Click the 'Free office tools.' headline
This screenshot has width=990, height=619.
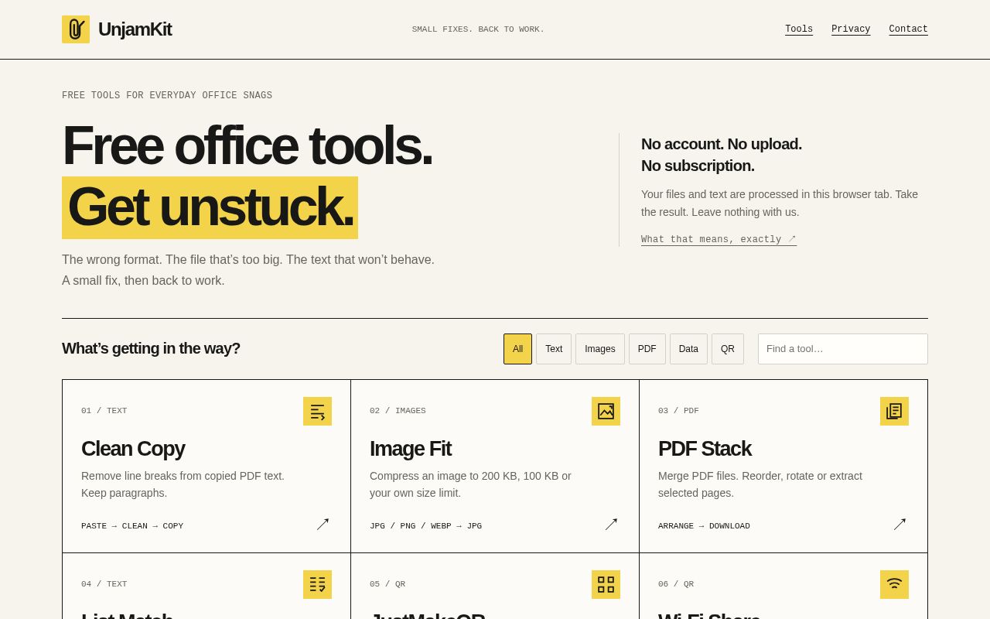tap(247, 145)
